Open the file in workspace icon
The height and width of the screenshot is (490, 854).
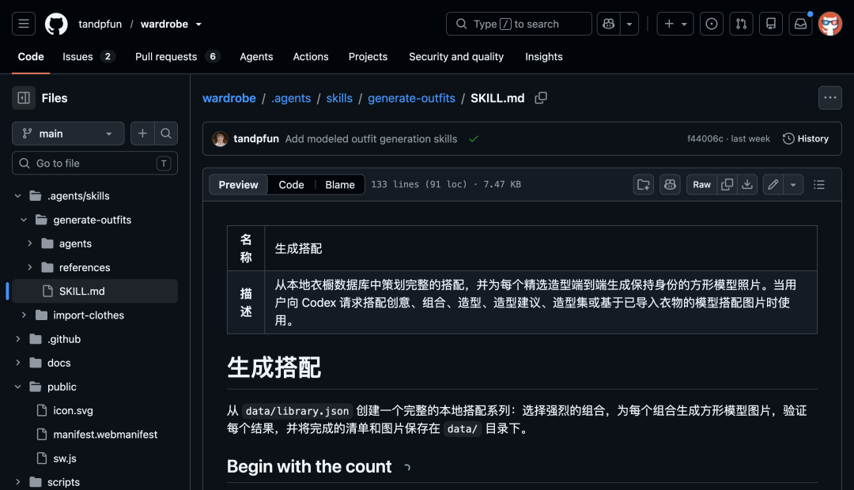pyautogui.click(x=644, y=185)
